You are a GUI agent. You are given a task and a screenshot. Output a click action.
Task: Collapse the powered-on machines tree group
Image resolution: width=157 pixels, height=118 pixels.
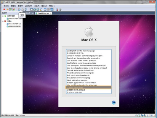click(3, 16)
